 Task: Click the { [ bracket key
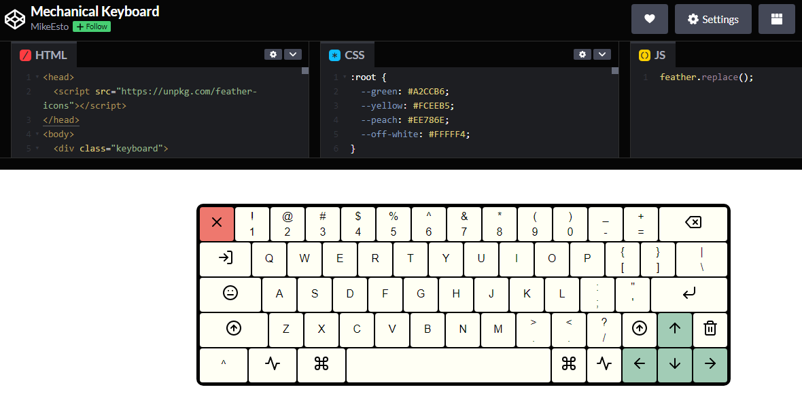click(x=623, y=259)
